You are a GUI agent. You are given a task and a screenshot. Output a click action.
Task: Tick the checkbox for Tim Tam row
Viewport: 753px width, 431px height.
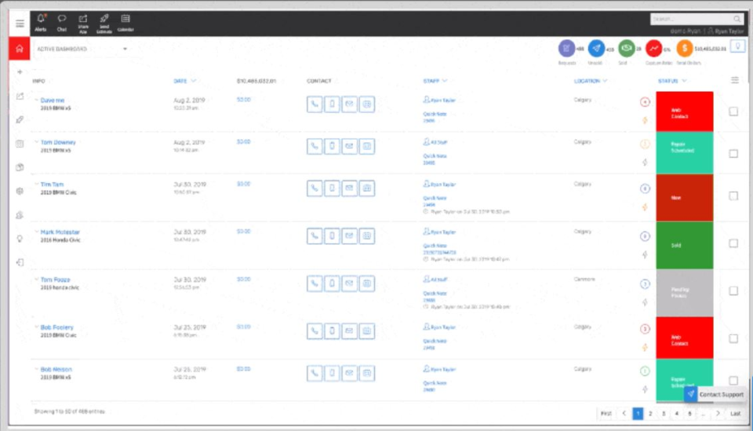pyautogui.click(x=733, y=196)
